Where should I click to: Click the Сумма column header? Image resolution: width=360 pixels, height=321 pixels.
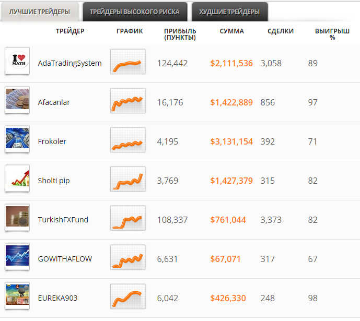coord(231,31)
